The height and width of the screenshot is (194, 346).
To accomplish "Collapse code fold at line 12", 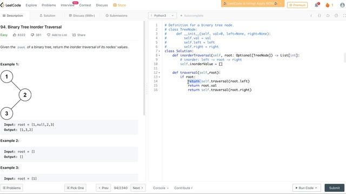I will pyautogui.click(x=159, y=73).
